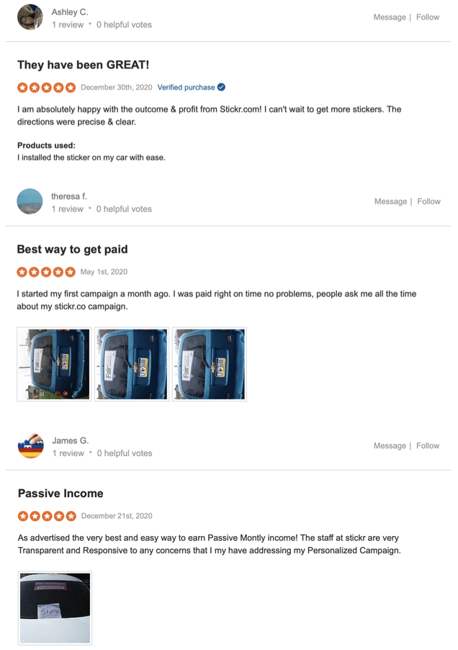458x650 pixels.
Task: Click the verified purchase checkmark badge
Action: pyautogui.click(x=221, y=87)
